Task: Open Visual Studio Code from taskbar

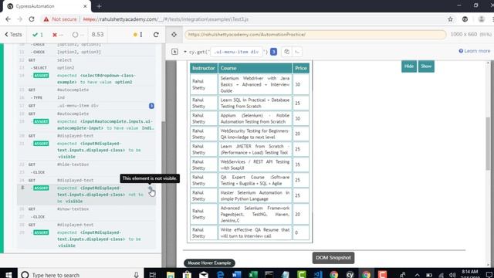Action: point(318,275)
